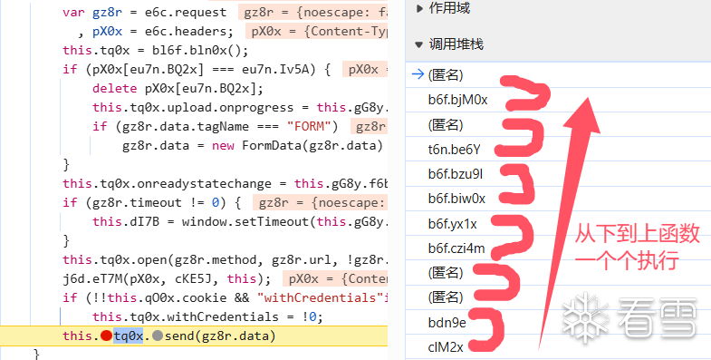Select the top (匿名) call stack frame

coord(558,74)
